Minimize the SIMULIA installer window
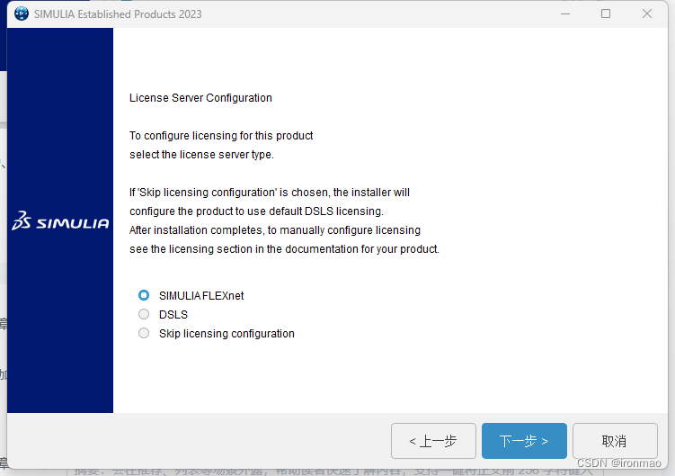 coord(565,13)
